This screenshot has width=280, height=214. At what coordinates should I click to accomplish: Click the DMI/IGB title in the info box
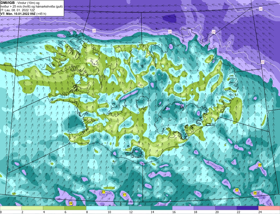coord(8,3)
